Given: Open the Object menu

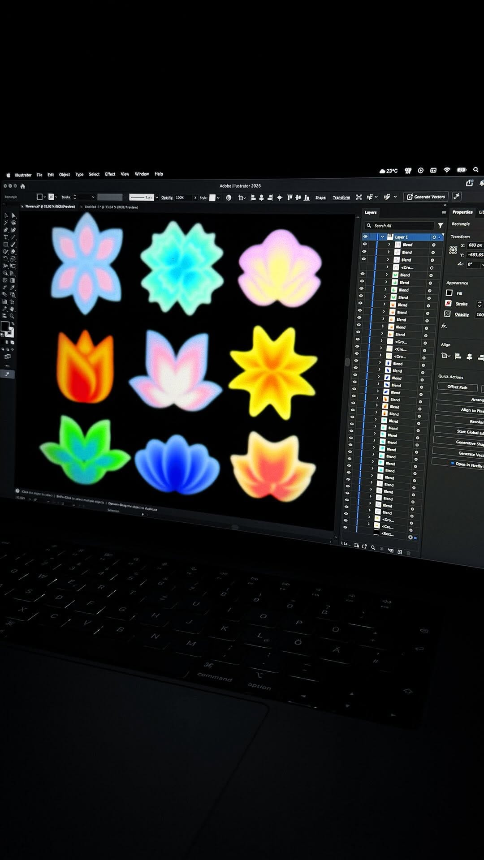Looking at the screenshot, I should (x=65, y=175).
